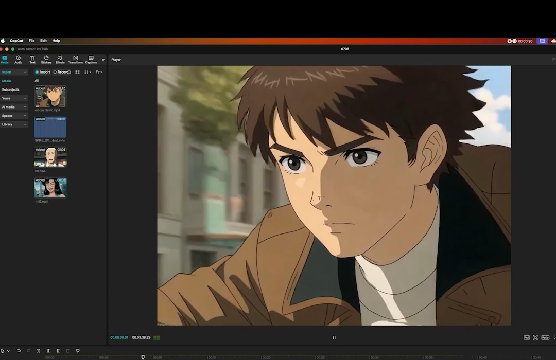Screen dimensions: 556x360
Task: Open the Media tab icon
Action: [5, 59]
